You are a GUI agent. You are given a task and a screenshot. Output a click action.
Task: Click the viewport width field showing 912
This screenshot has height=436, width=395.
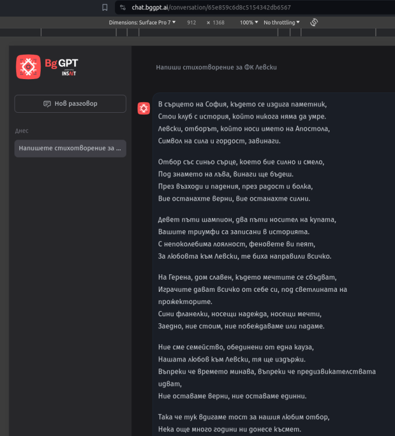(x=191, y=23)
